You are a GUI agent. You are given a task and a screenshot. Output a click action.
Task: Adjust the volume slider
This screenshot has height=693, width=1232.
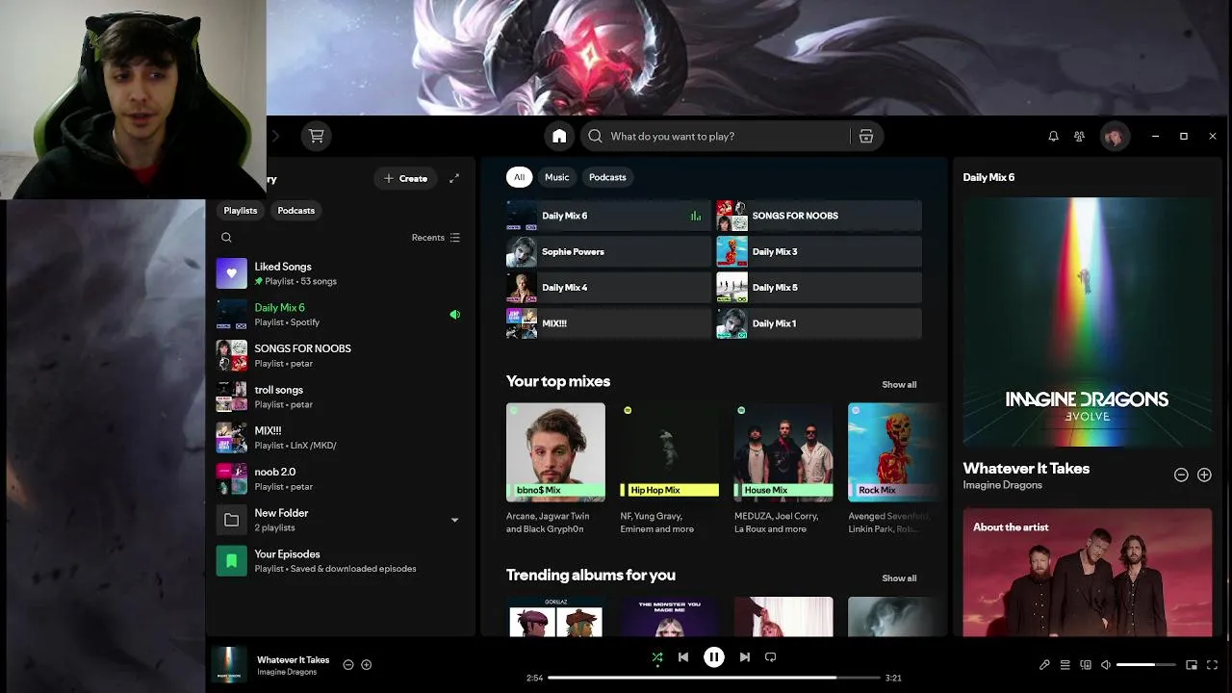click(1146, 665)
